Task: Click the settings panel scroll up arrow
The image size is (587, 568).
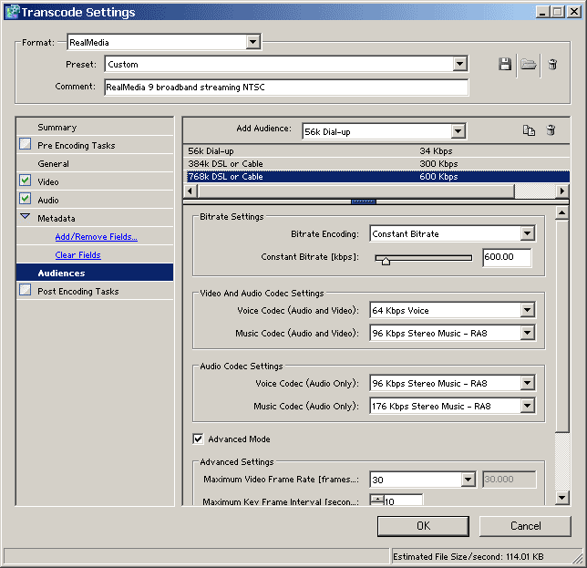Action: 561,213
